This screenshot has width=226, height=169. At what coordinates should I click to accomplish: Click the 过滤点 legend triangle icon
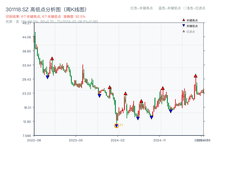coord(184,31)
